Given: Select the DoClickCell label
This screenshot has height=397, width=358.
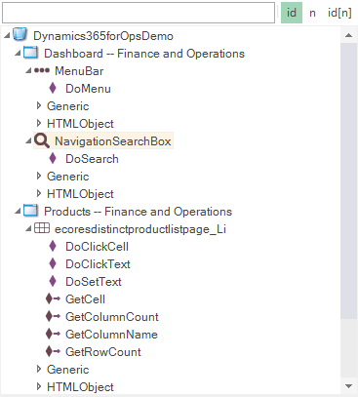Looking at the screenshot, I should [x=98, y=247].
